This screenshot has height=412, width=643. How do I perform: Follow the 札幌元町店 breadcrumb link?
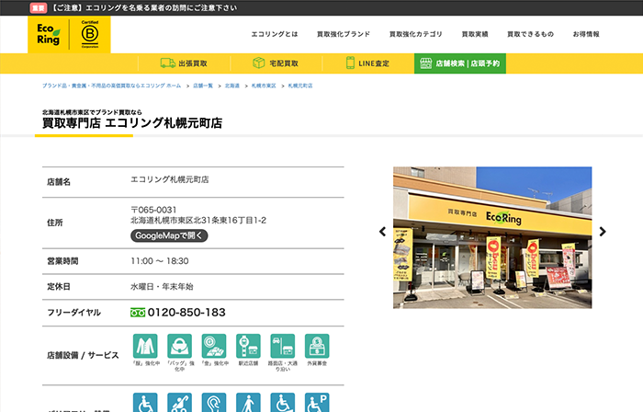(300, 86)
